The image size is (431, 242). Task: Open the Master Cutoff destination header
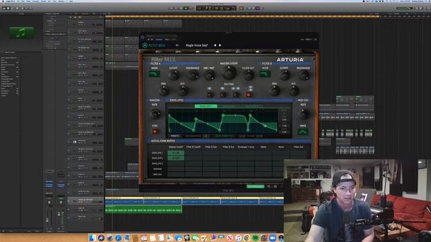tap(176, 147)
